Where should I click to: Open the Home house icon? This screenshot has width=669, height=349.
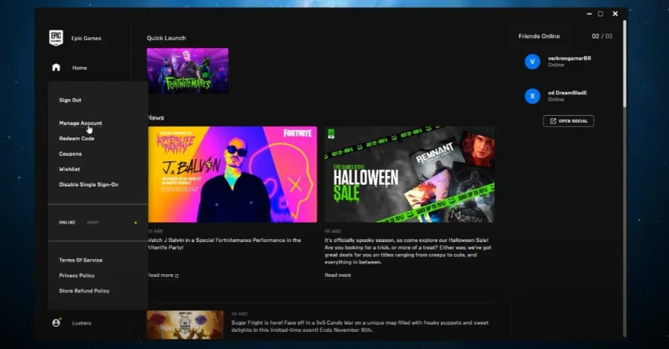(x=56, y=68)
